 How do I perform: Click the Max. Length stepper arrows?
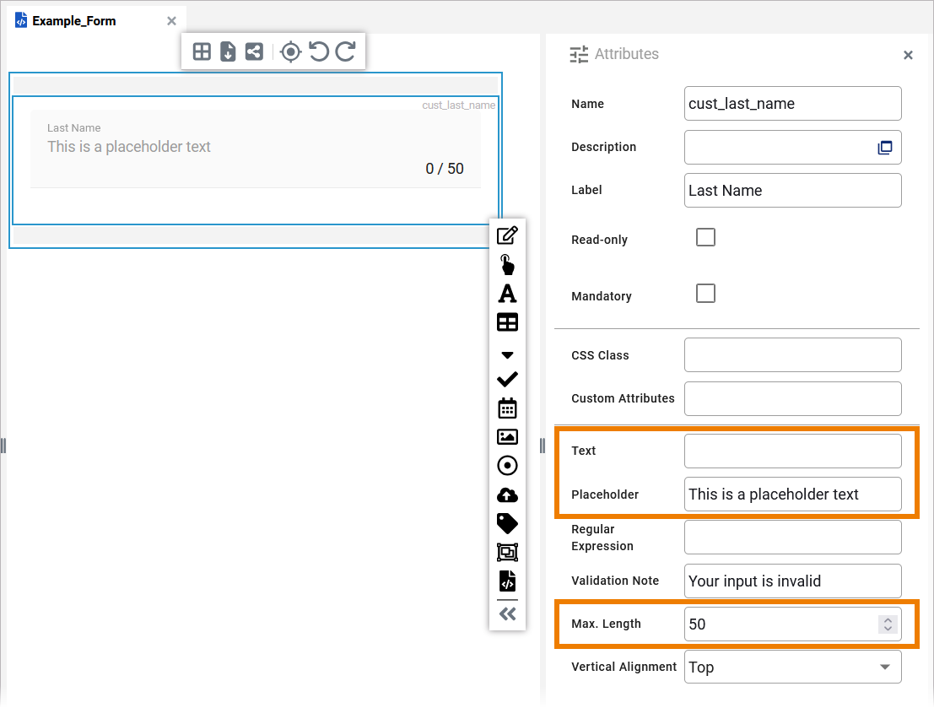(887, 624)
